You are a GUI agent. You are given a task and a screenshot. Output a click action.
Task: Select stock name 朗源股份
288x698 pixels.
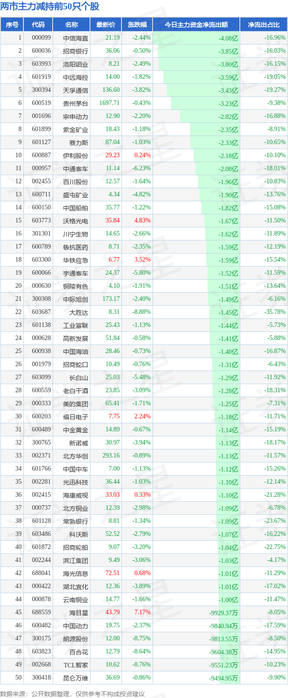[76, 639]
